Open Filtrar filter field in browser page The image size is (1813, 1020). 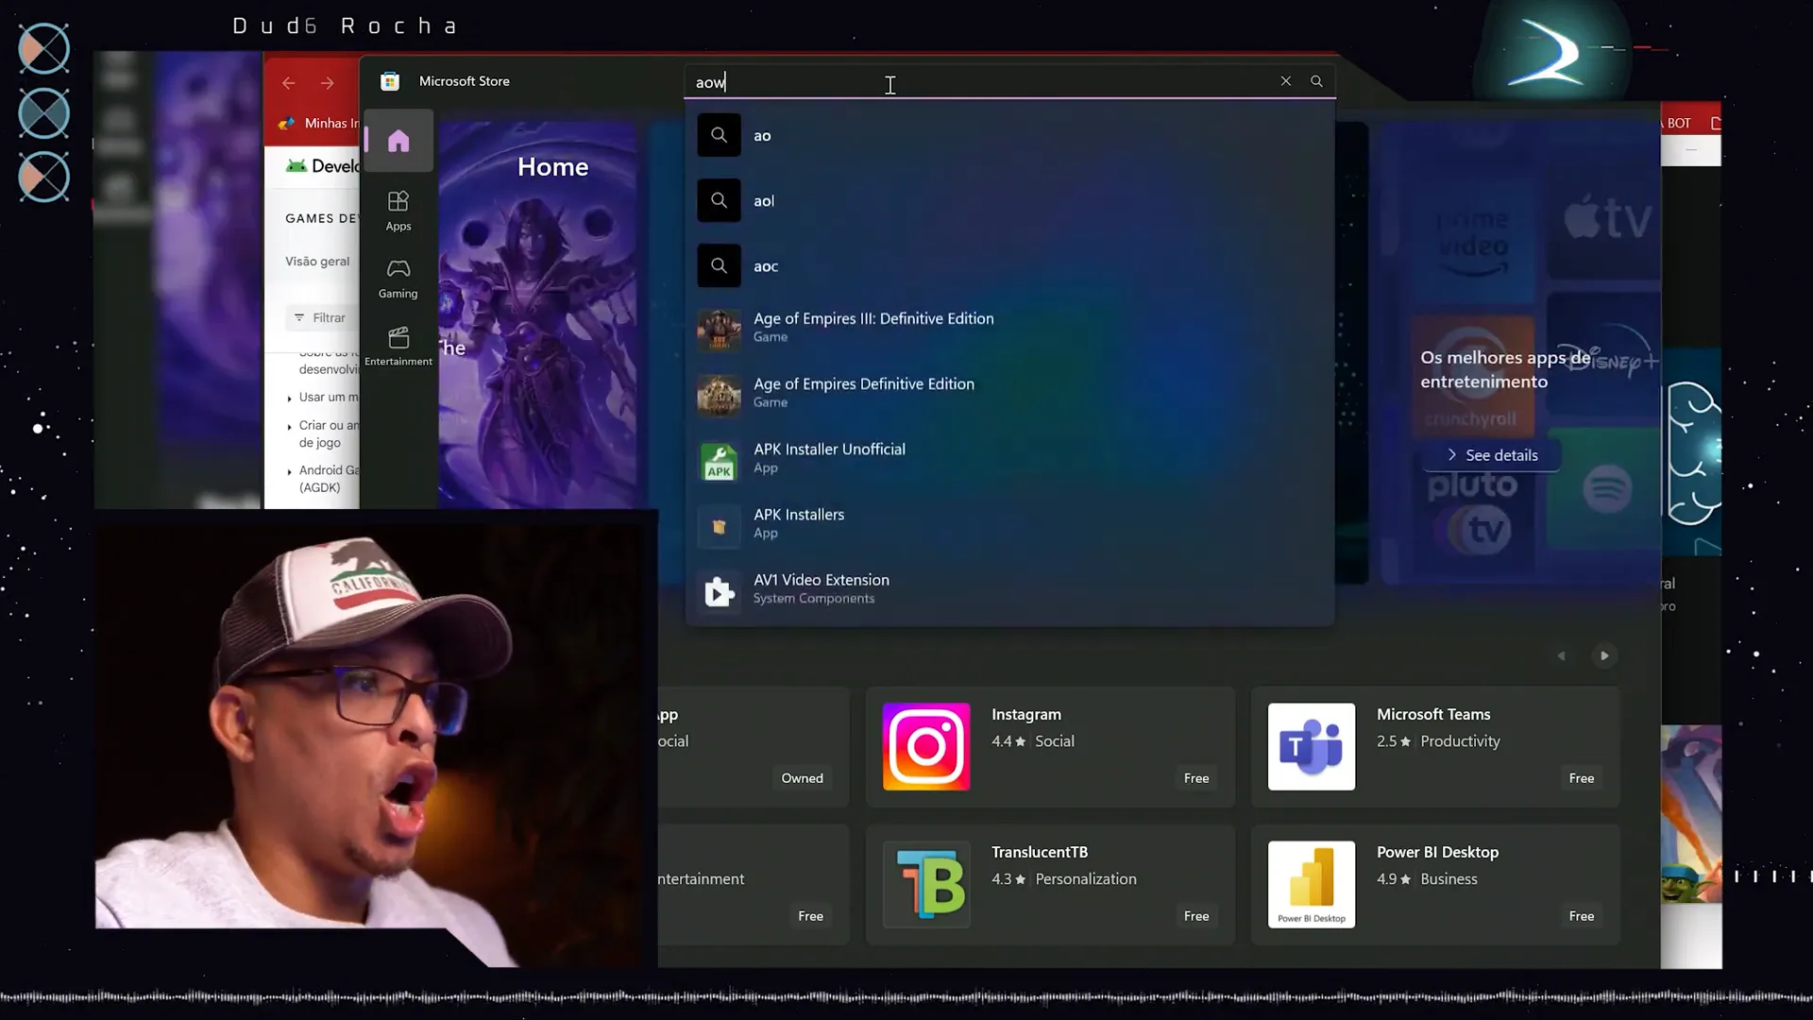(322, 318)
